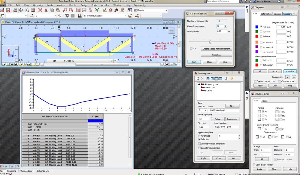The height and width of the screenshot is (175, 300).
Task: Click the New button in Moving Loads
Action: click(232, 106)
